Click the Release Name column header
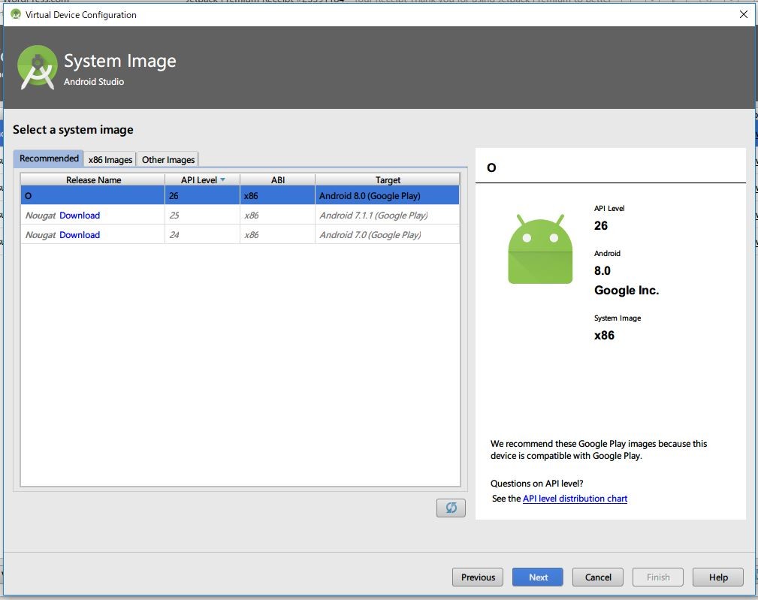 [x=93, y=179]
